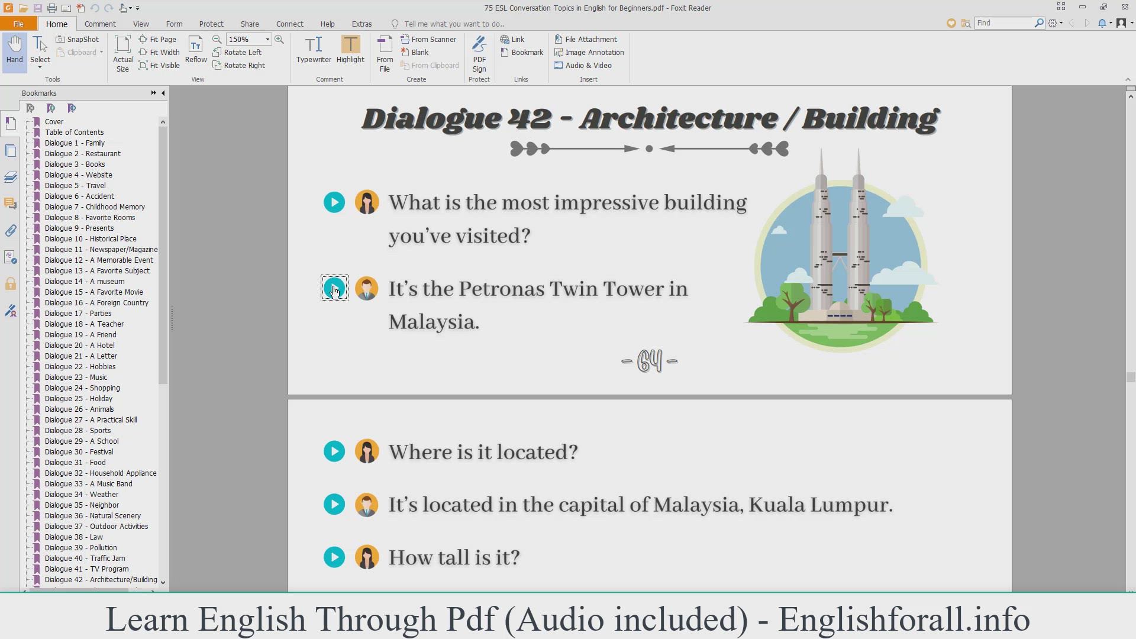Screen dimensions: 1136x639
Task: Rotate the page right
Action: [239, 65]
